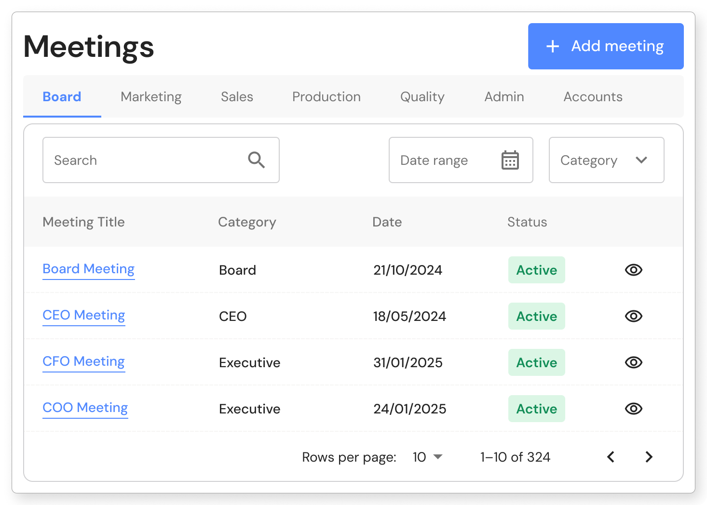707x505 pixels.
Task: View CEO Meeting row eye icon
Action: [633, 316]
